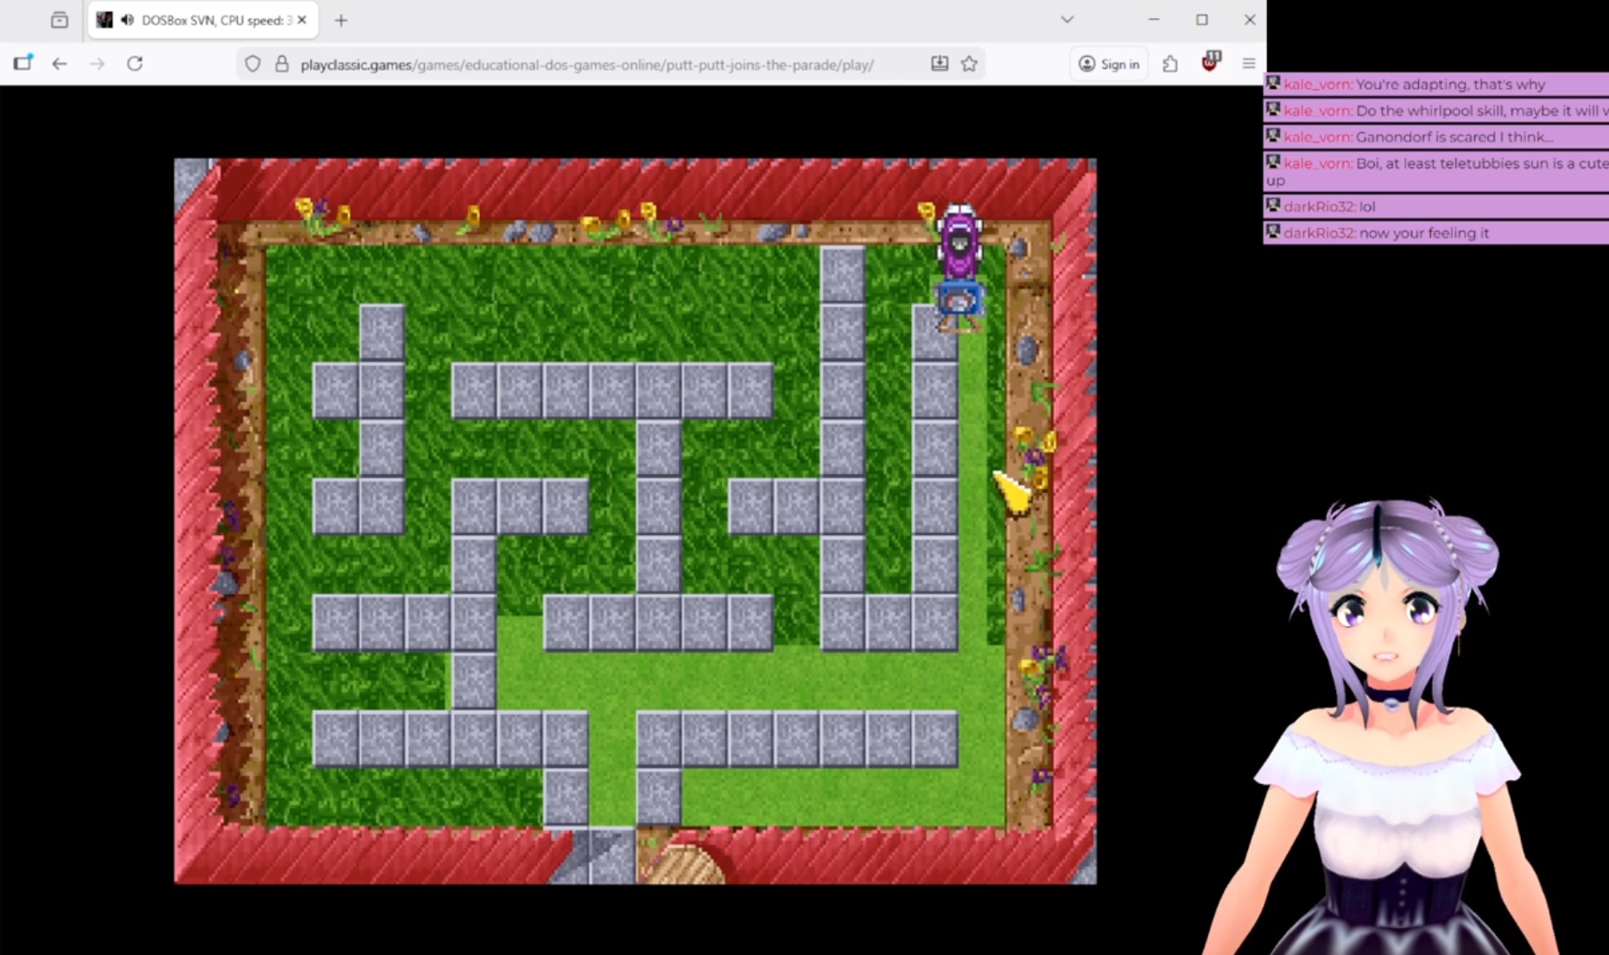
Task: Open a new browser tab
Action: pyautogui.click(x=341, y=20)
